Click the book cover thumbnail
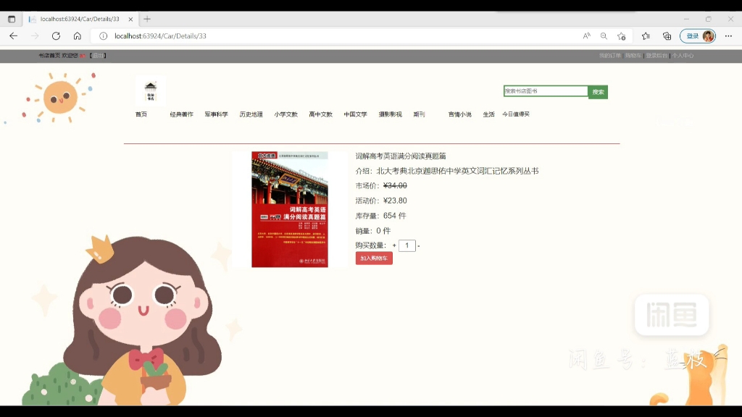 point(290,208)
